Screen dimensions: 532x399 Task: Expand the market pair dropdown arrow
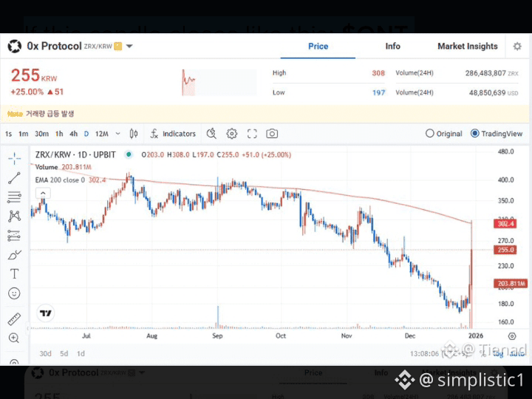(129, 46)
